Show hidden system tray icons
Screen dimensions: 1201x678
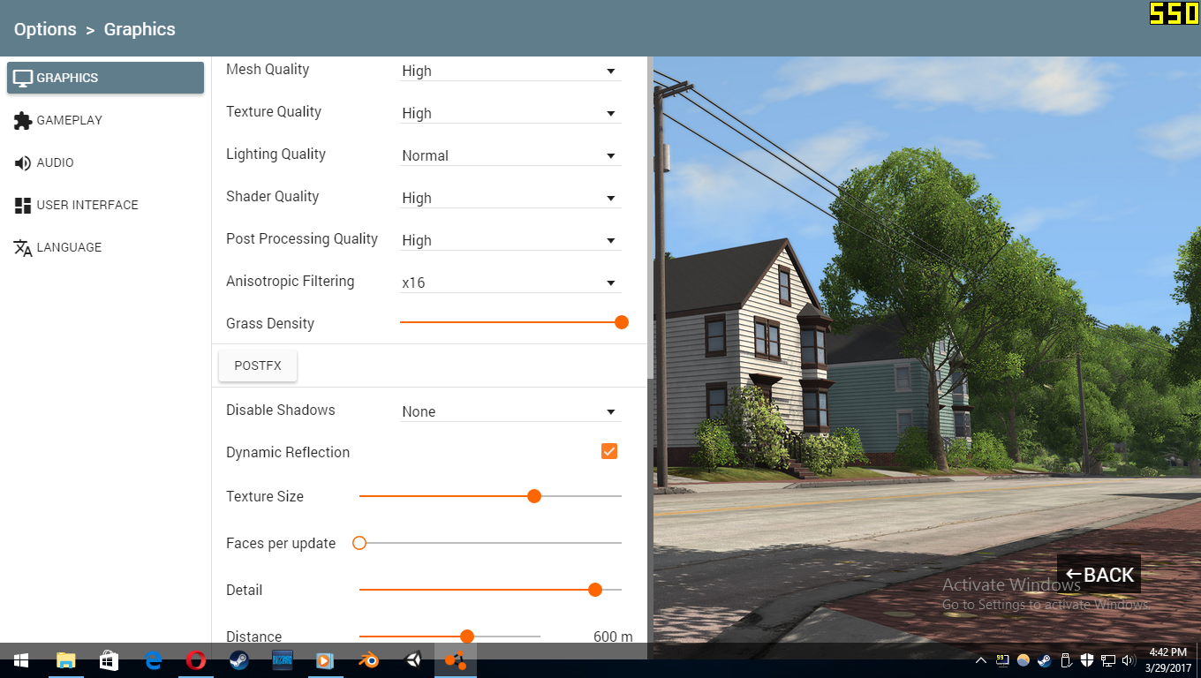[x=981, y=659]
